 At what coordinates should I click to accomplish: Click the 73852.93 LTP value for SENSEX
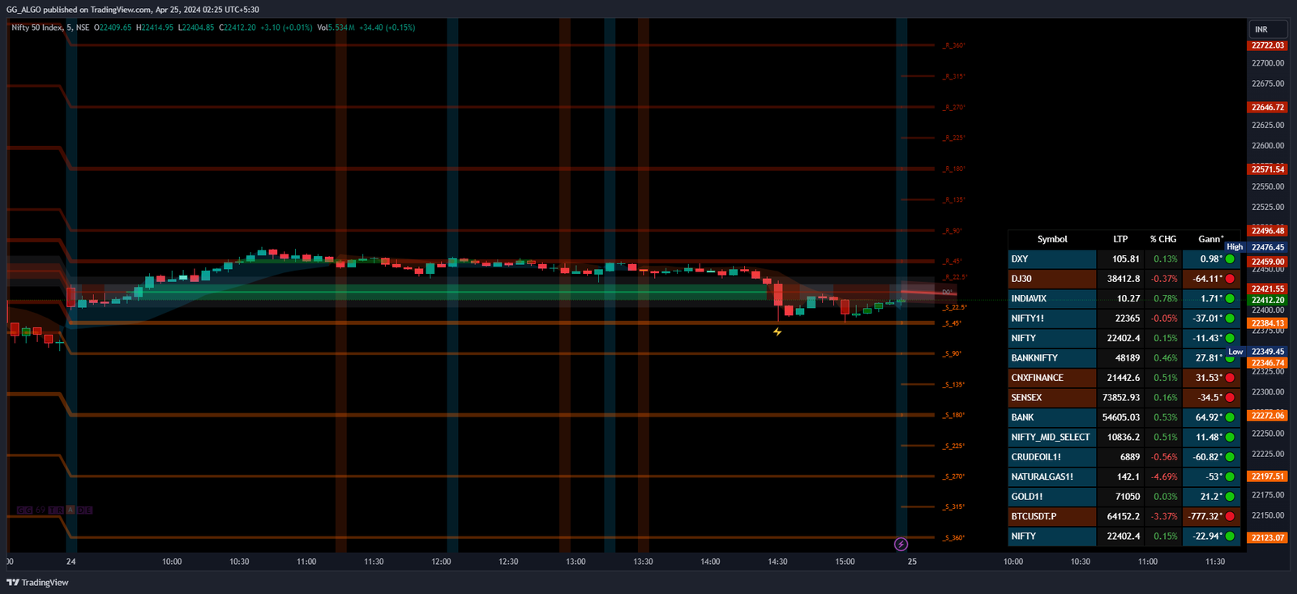pyautogui.click(x=1121, y=398)
